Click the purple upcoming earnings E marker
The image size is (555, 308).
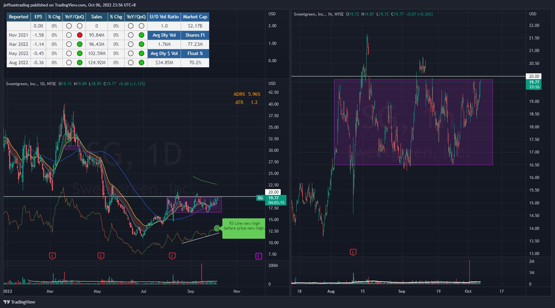259,256
